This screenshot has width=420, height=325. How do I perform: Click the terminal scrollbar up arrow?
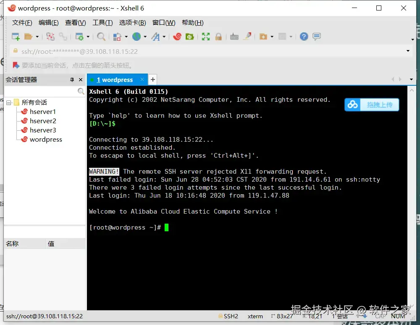pyautogui.click(x=412, y=90)
